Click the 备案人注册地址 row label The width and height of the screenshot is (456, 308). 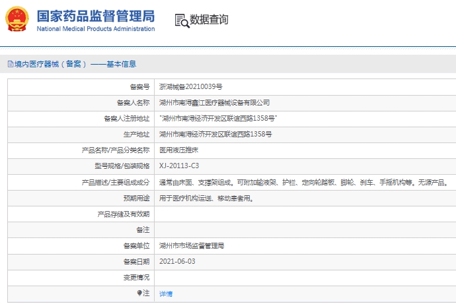tap(127, 119)
